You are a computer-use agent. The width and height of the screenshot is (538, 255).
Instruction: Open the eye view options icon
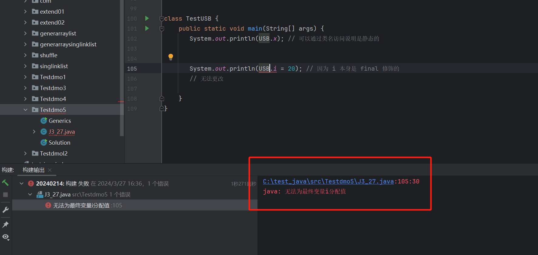[x=6, y=237]
